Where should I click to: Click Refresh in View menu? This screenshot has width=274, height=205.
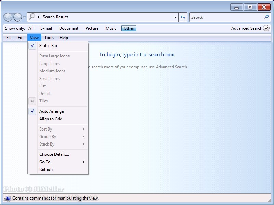[58, 169]
